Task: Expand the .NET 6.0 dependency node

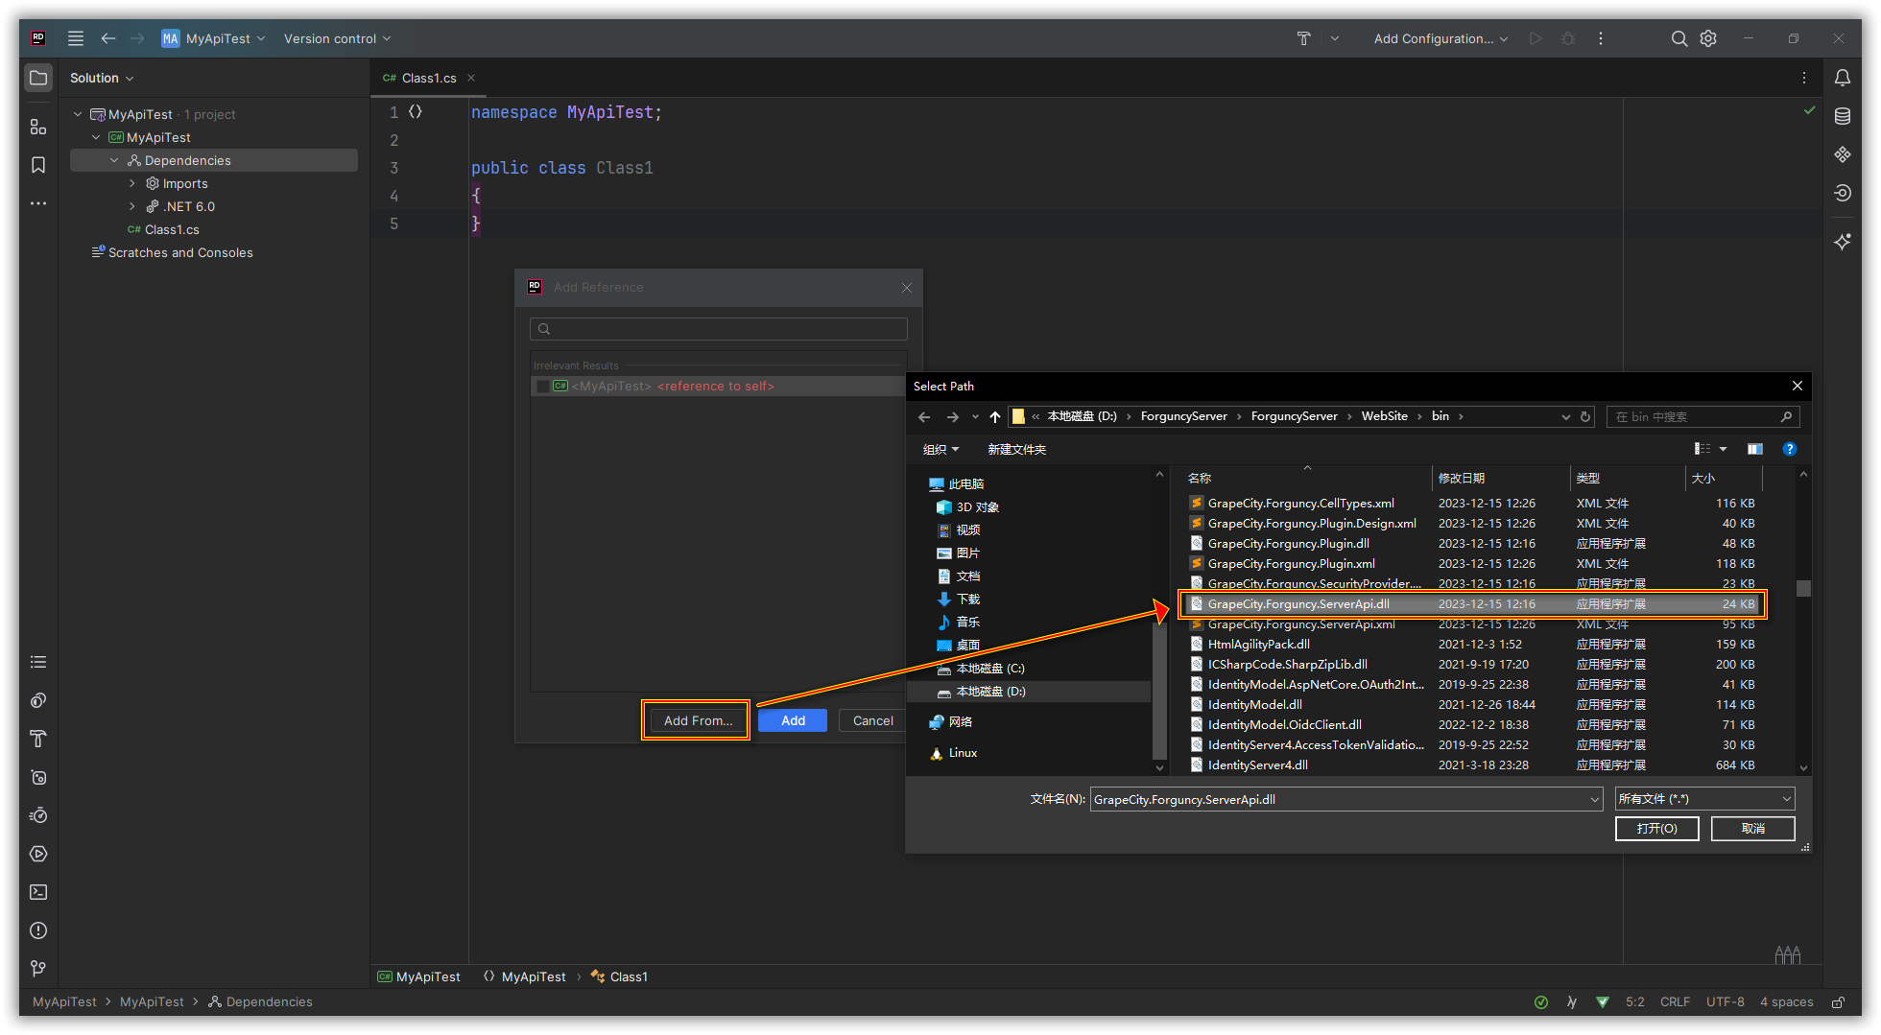Action: point(132,206)
